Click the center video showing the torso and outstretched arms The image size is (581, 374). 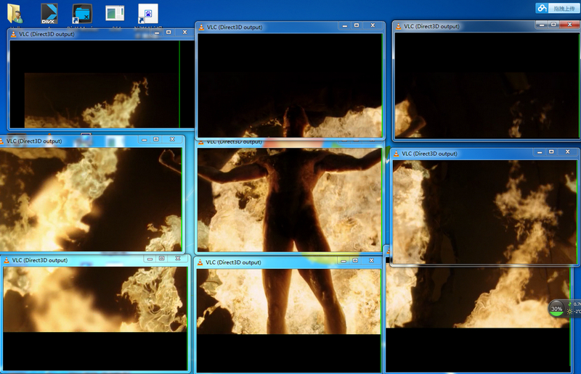coord(290,200)
